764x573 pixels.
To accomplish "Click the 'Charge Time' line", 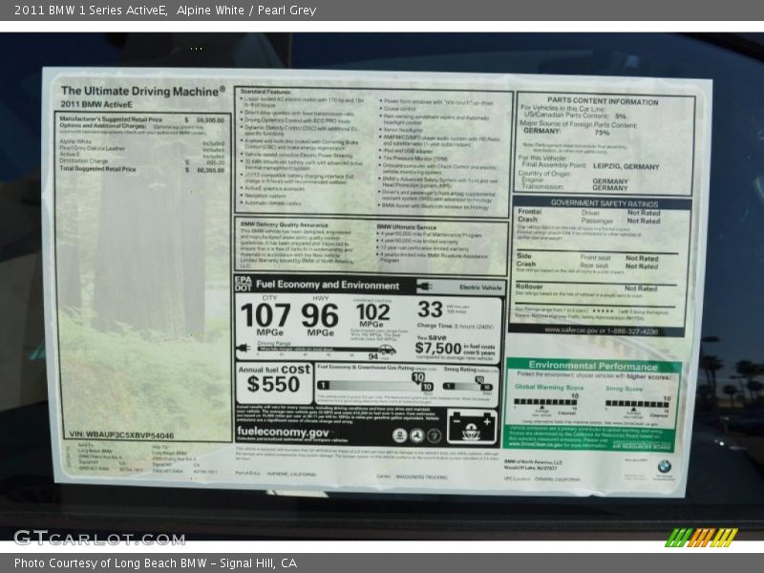I will point(456,326).
